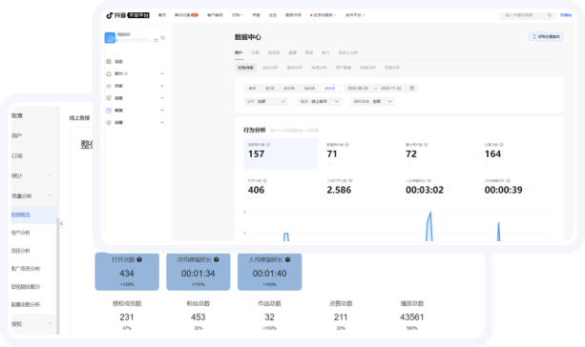Viewport: 585px width, 347px height.
Task: Select the 用户画像 sub-tab
Action: 344,68
